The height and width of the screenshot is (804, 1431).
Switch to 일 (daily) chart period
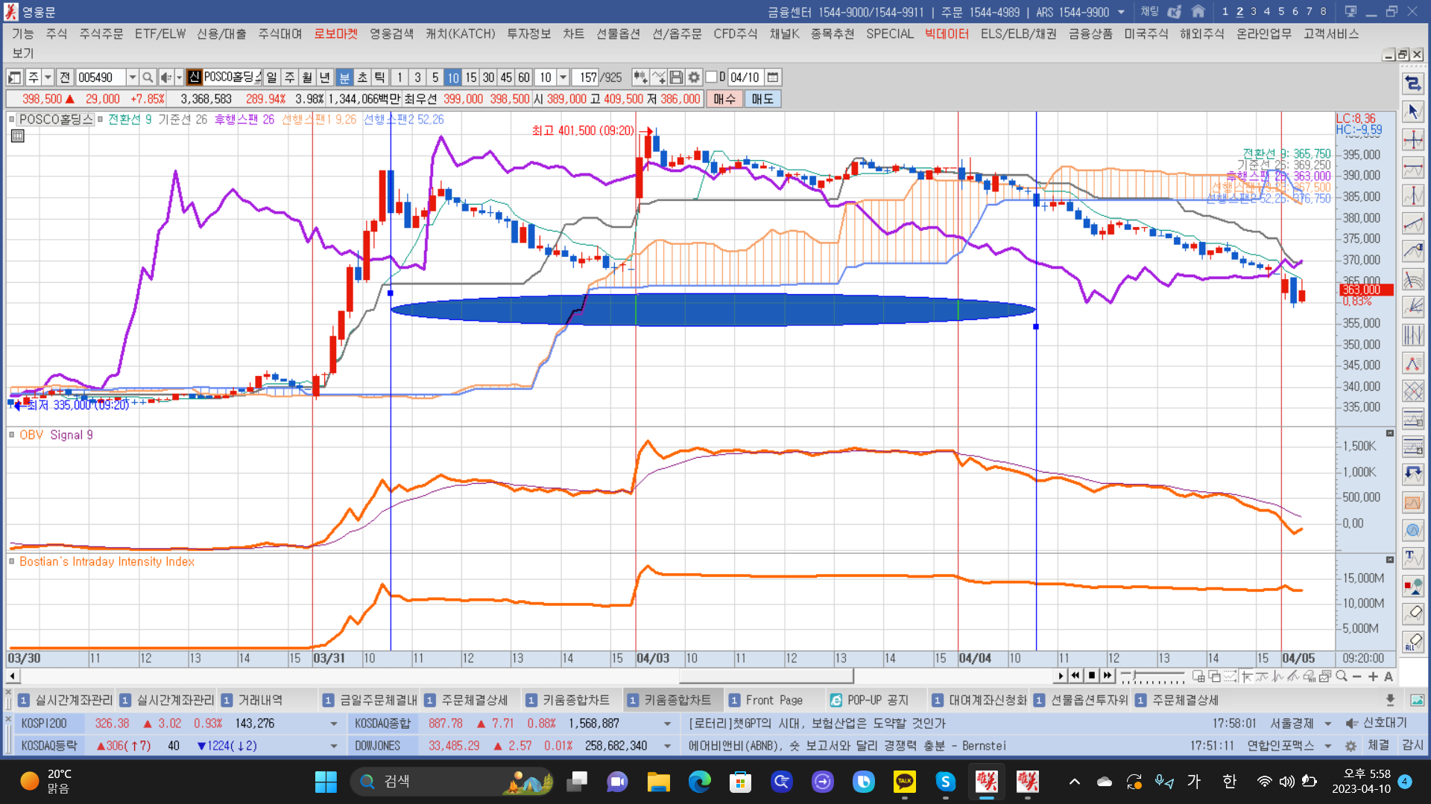click(271, 77)
